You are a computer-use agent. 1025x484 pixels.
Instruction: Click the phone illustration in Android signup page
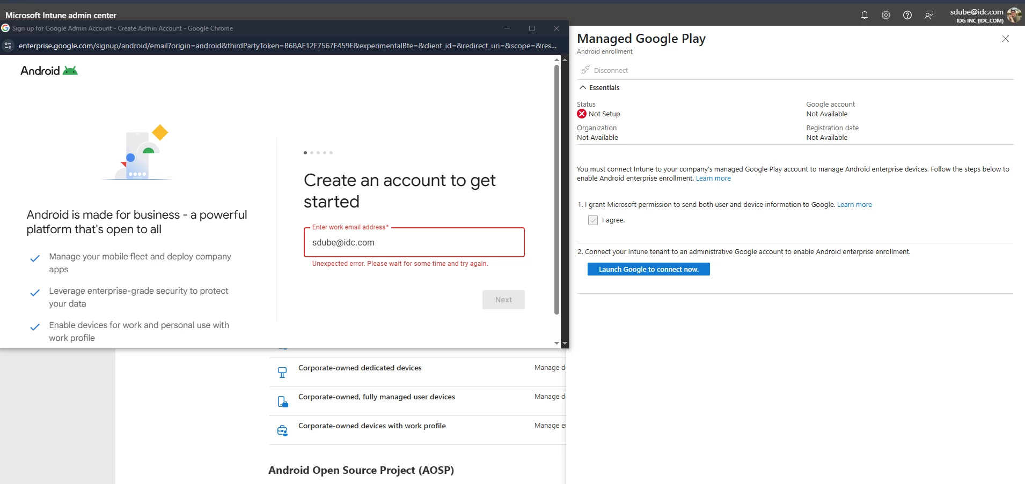coord(137,152)
